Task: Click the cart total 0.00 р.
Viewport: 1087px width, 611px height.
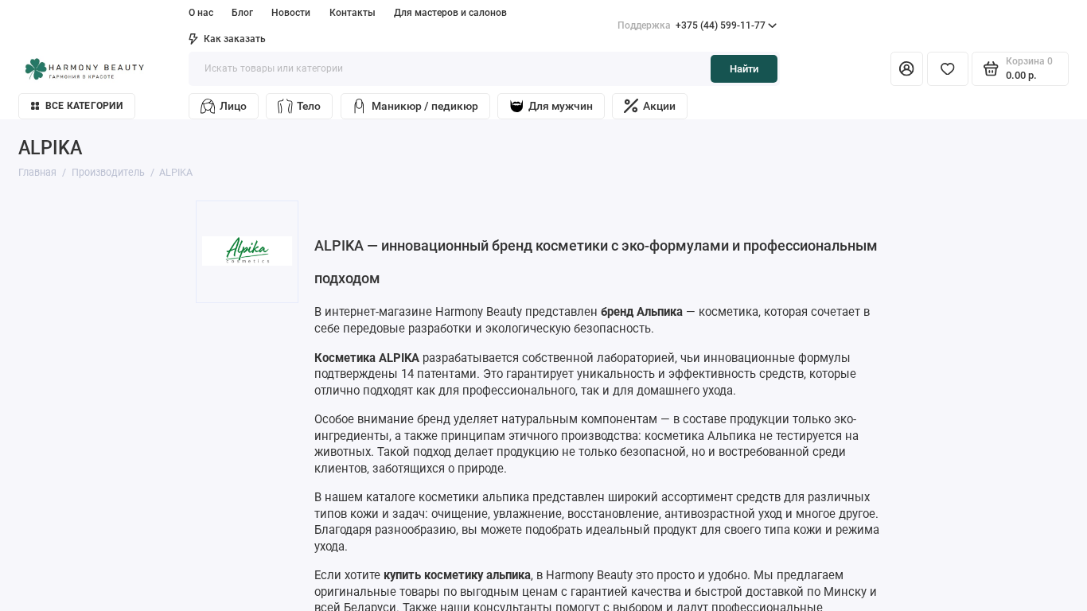Action: pos(1021,76)
